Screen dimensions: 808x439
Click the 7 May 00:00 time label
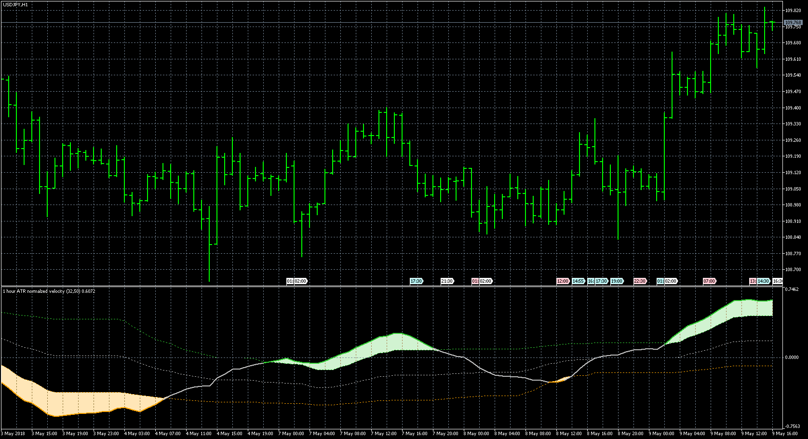pos(292,434)
